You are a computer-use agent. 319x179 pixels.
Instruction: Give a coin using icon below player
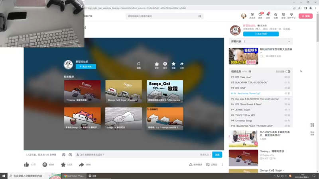tap(45, 165)
